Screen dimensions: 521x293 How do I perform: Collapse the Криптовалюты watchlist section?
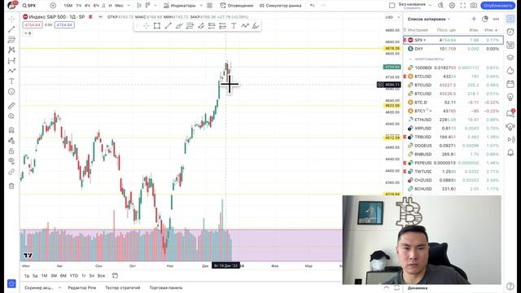(410, 59)
